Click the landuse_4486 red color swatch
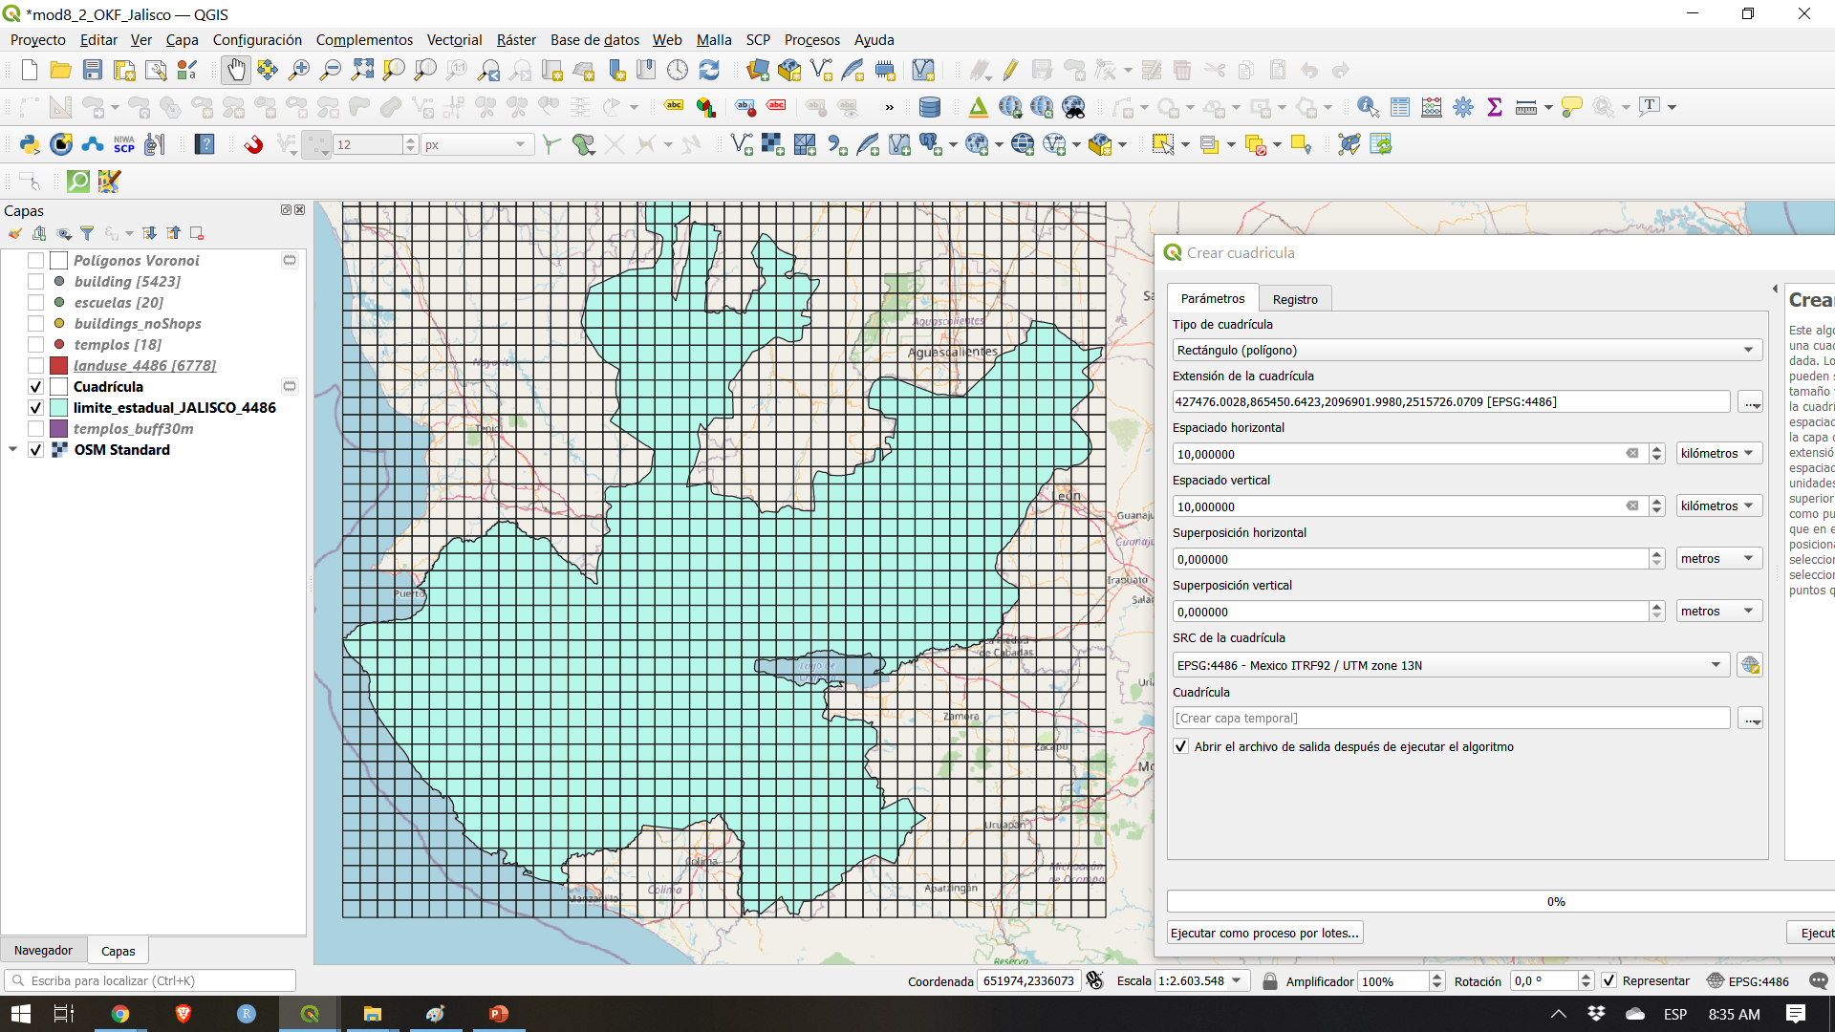 [x=59, y=365]
